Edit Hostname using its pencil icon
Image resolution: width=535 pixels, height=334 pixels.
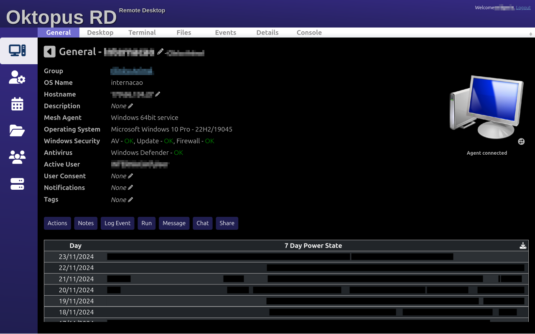pos(158,94)
